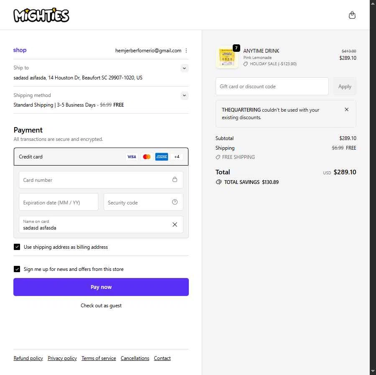This screenshot has height=375, width=376.
Task: Click the Subtotal amount $289.10
Action: 348,138
